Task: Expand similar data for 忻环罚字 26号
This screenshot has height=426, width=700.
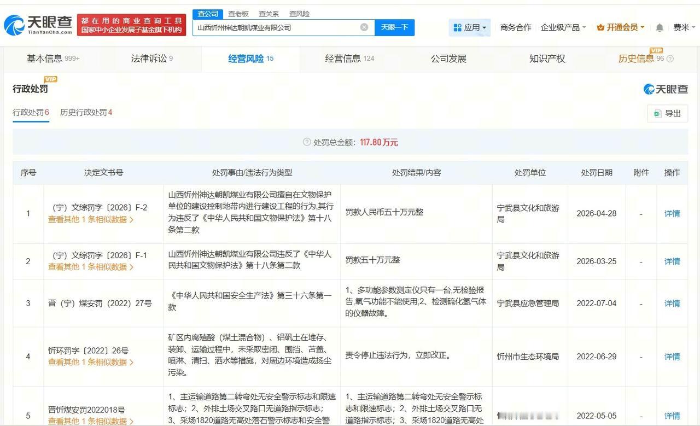Action: coord(91,362)
